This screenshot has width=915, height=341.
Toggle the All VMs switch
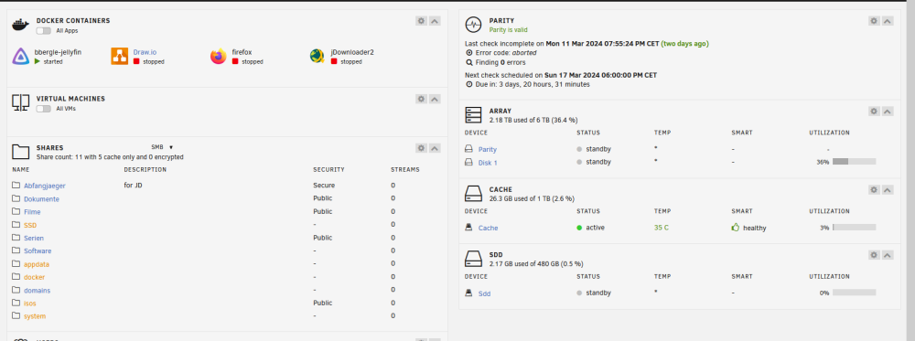(x=43, y=109)
